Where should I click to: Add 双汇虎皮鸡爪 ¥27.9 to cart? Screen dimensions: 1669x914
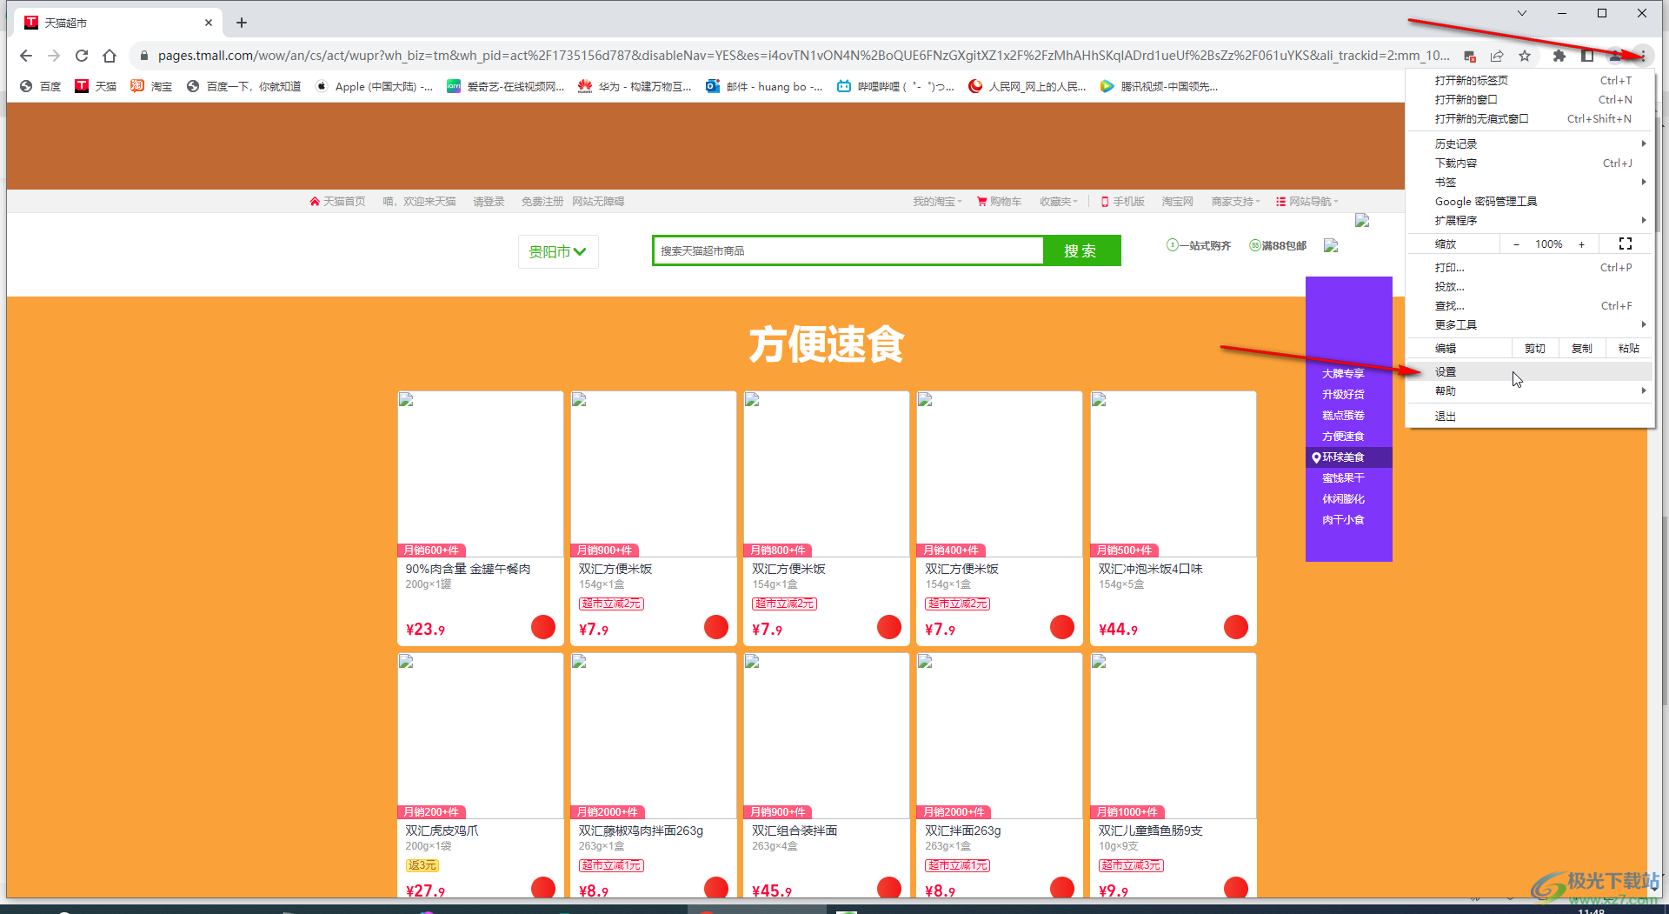click(543, 887)
